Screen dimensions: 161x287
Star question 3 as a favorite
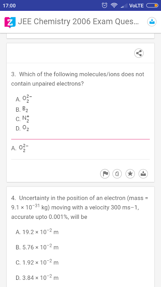point(130,174)
